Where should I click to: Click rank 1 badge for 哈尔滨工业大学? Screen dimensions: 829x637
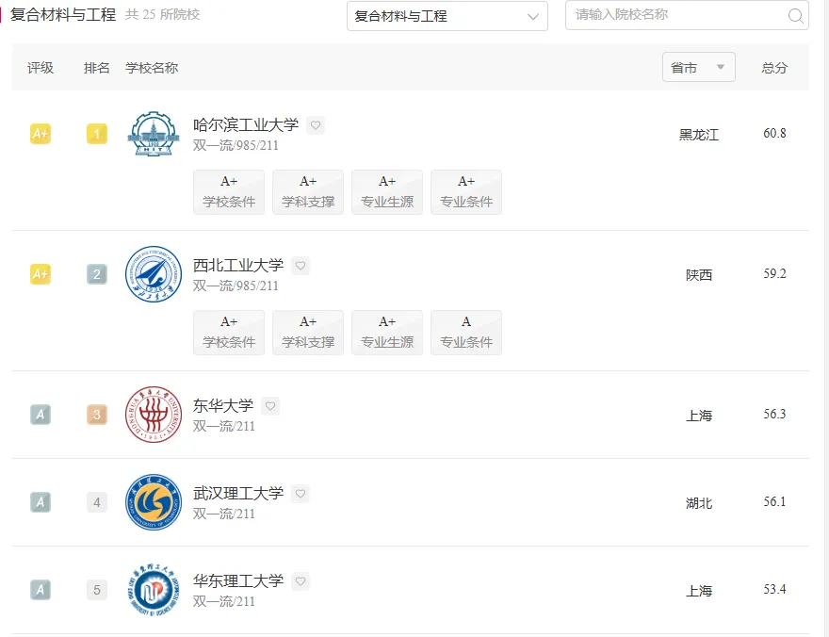(x=97, y=134)
